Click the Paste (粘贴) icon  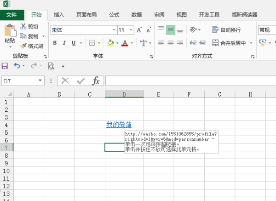coord(10,31)
